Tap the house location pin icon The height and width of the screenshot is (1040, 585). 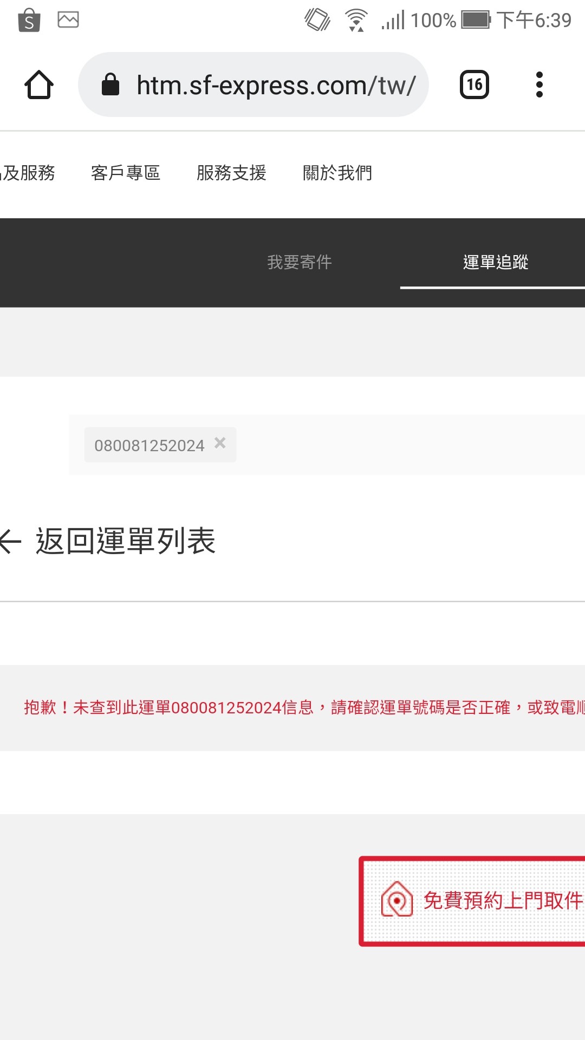(x=397, y=899)
